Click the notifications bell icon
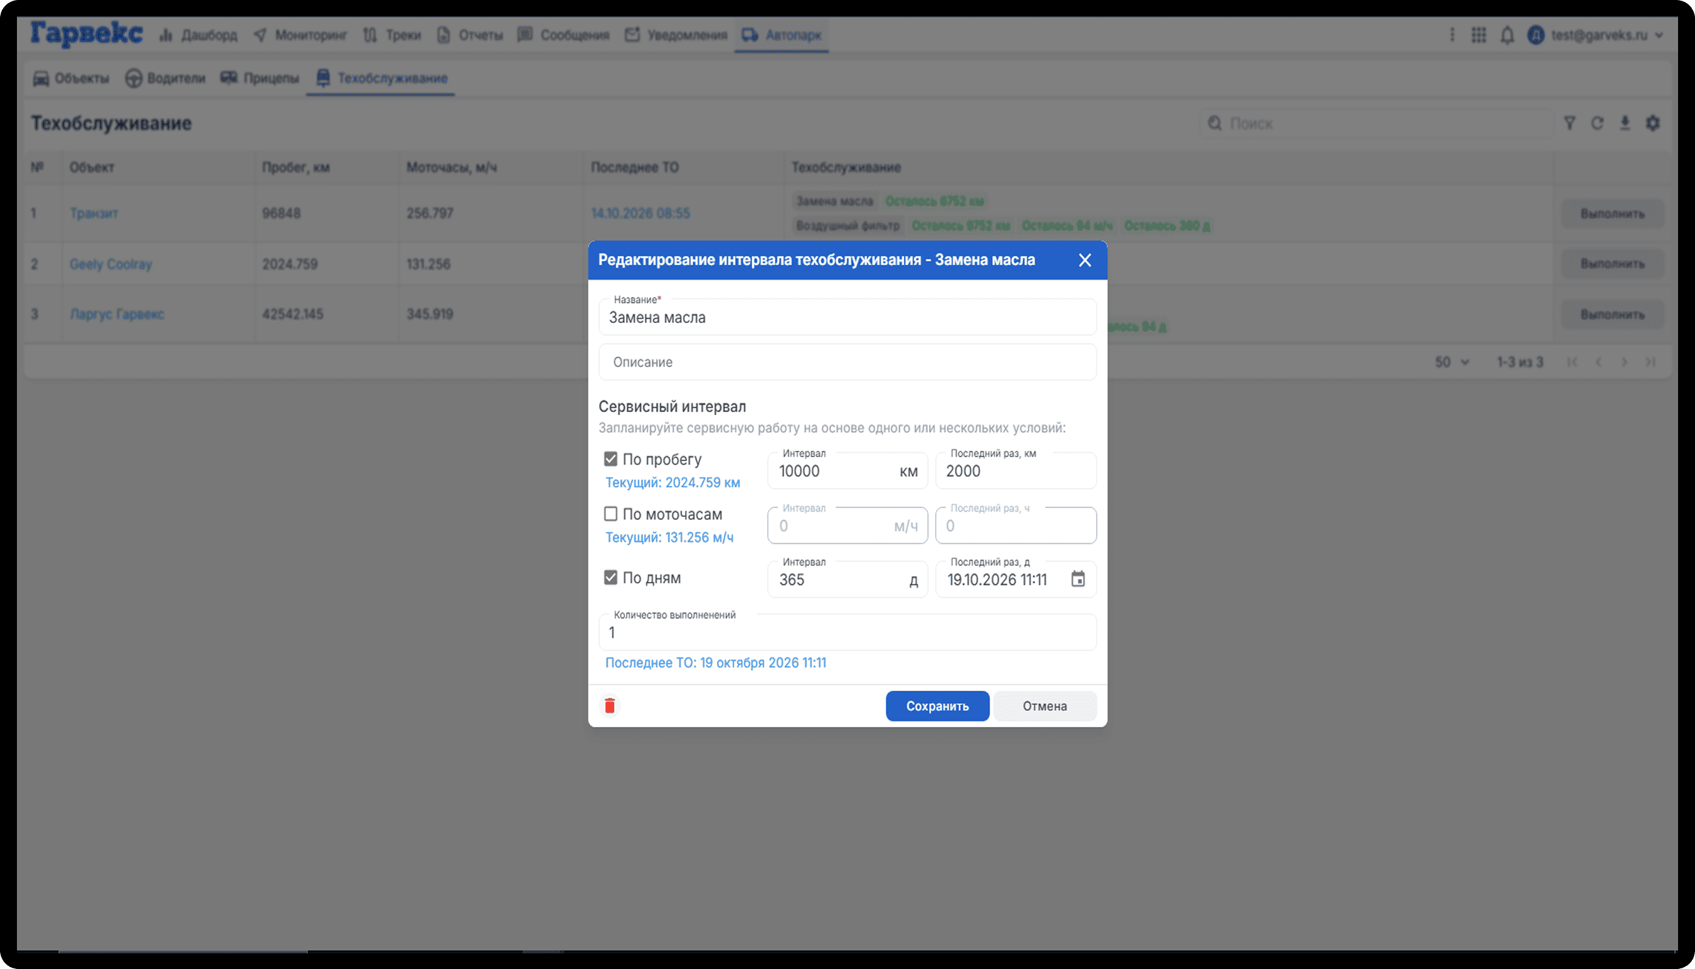 click(1507, 34)
